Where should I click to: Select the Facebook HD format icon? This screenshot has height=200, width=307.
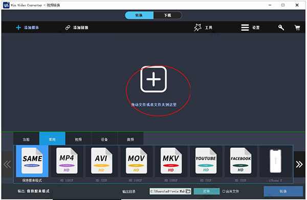tap(240, 161)
